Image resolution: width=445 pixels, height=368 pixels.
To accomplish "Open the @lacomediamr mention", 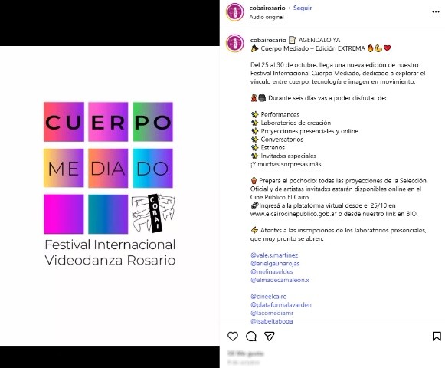I will [272, 313].
